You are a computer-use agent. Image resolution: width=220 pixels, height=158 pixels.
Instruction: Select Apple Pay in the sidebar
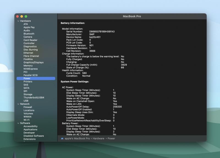(x=29, y=27)
